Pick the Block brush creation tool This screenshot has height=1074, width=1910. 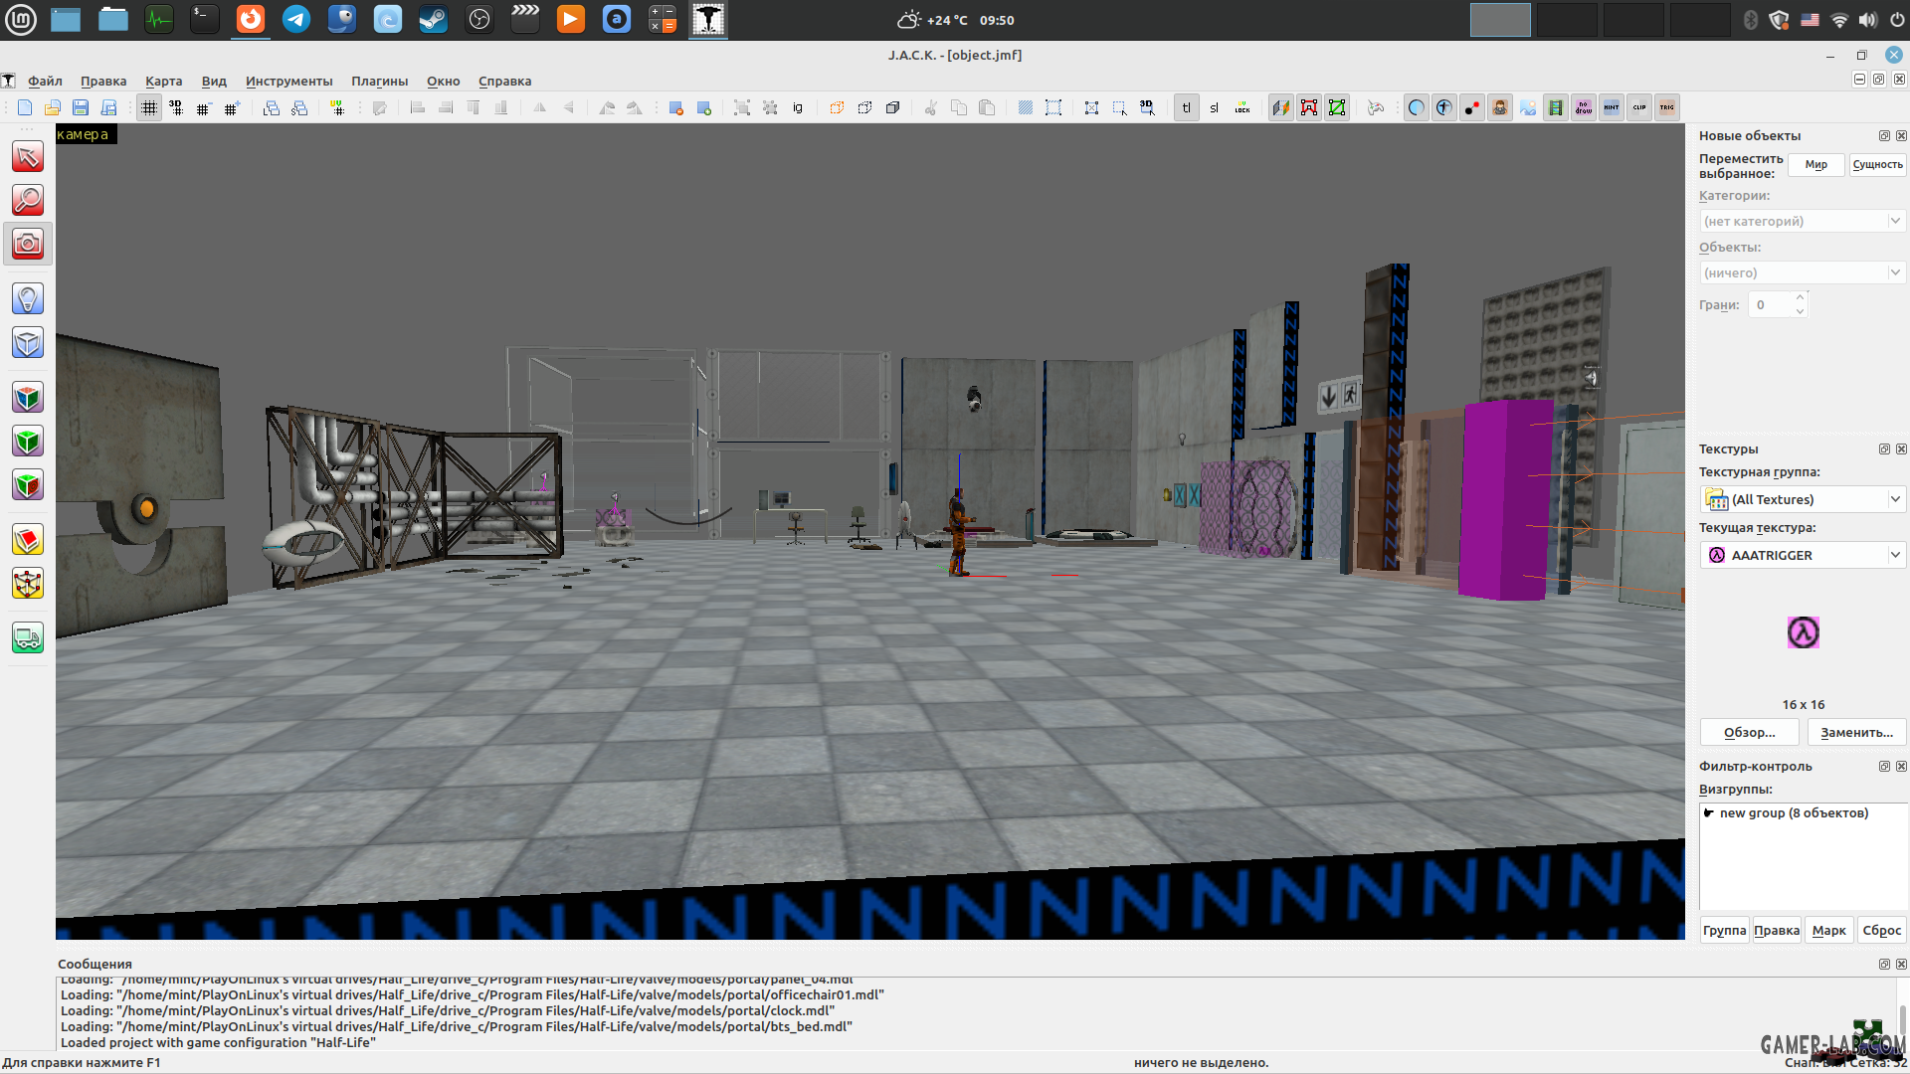pyautogui.click(x=28, y=342)
